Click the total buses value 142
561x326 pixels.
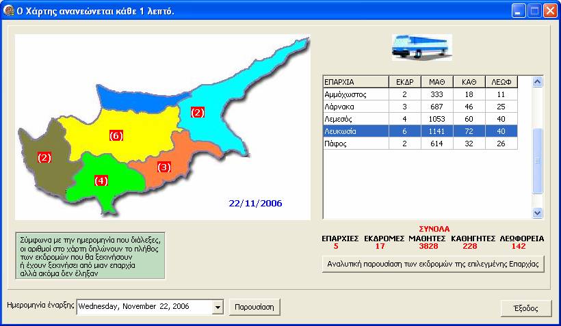click(519, 246)
